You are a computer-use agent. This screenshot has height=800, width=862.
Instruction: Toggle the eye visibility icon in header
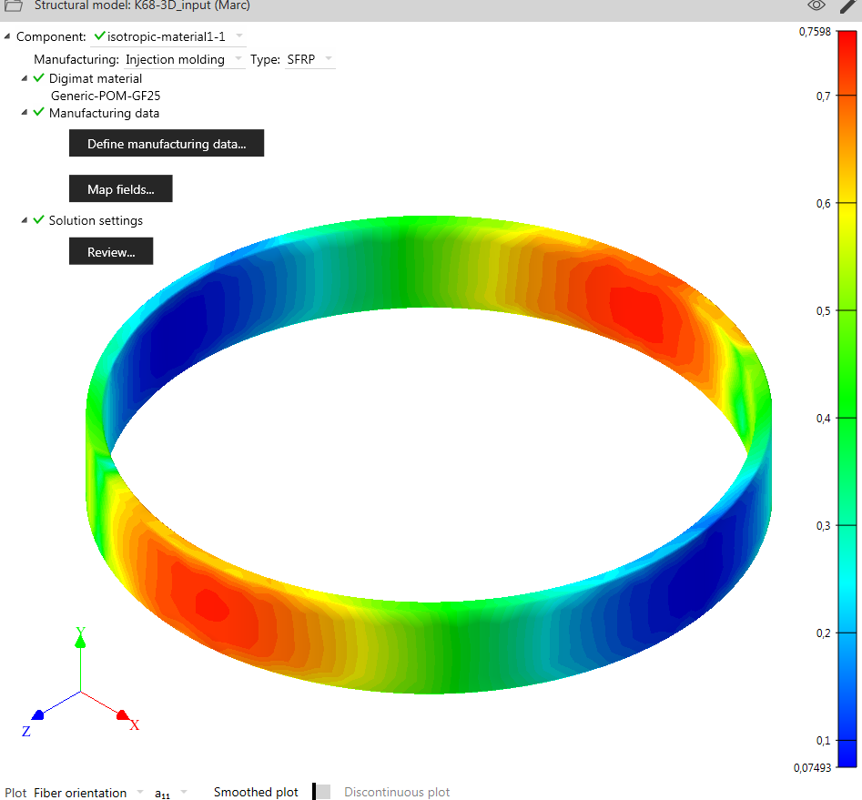click(816, 5)
